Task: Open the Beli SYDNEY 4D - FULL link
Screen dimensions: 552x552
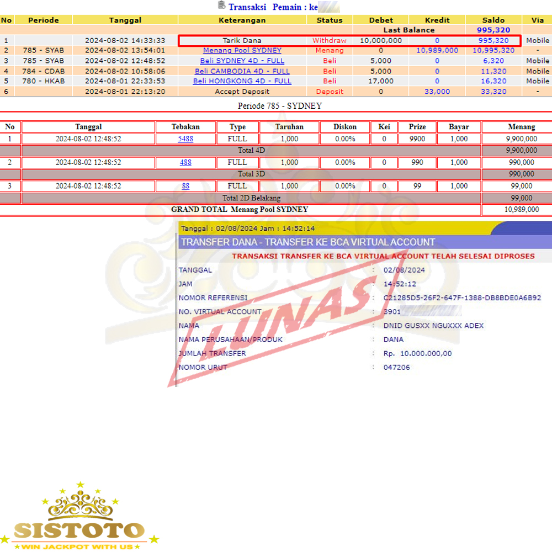Action: click(242, 61)
